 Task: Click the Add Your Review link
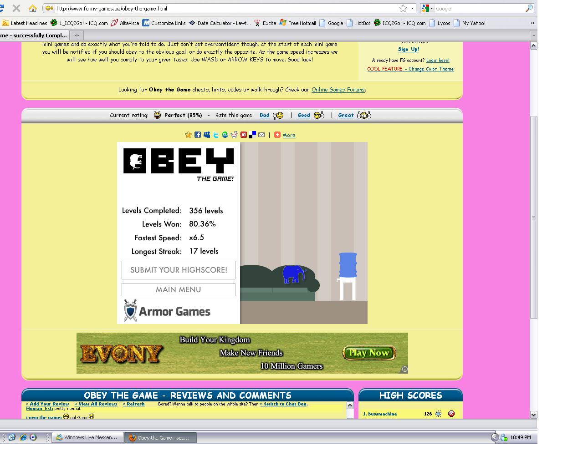point(47,404)
